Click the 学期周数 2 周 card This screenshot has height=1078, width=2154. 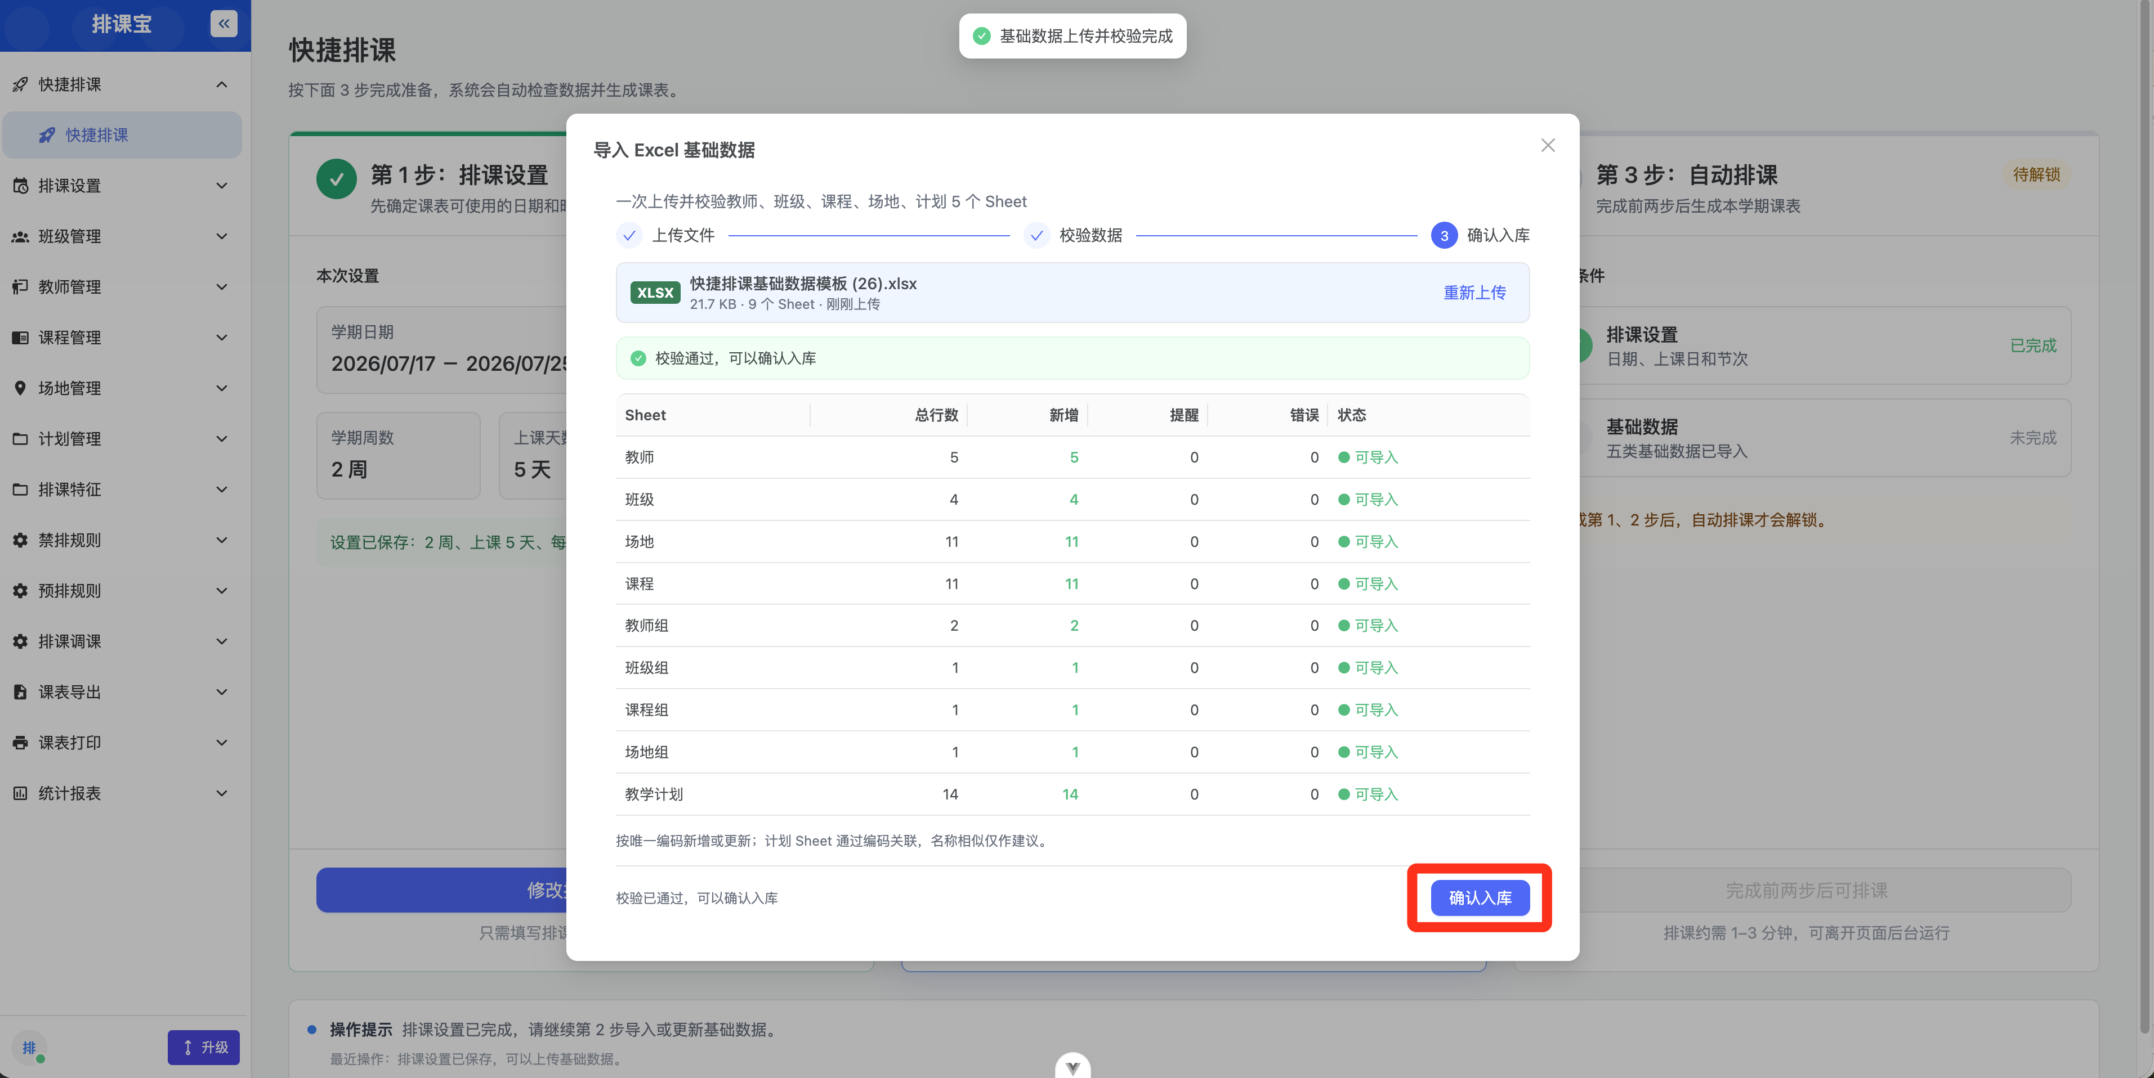tap(398, 455)
